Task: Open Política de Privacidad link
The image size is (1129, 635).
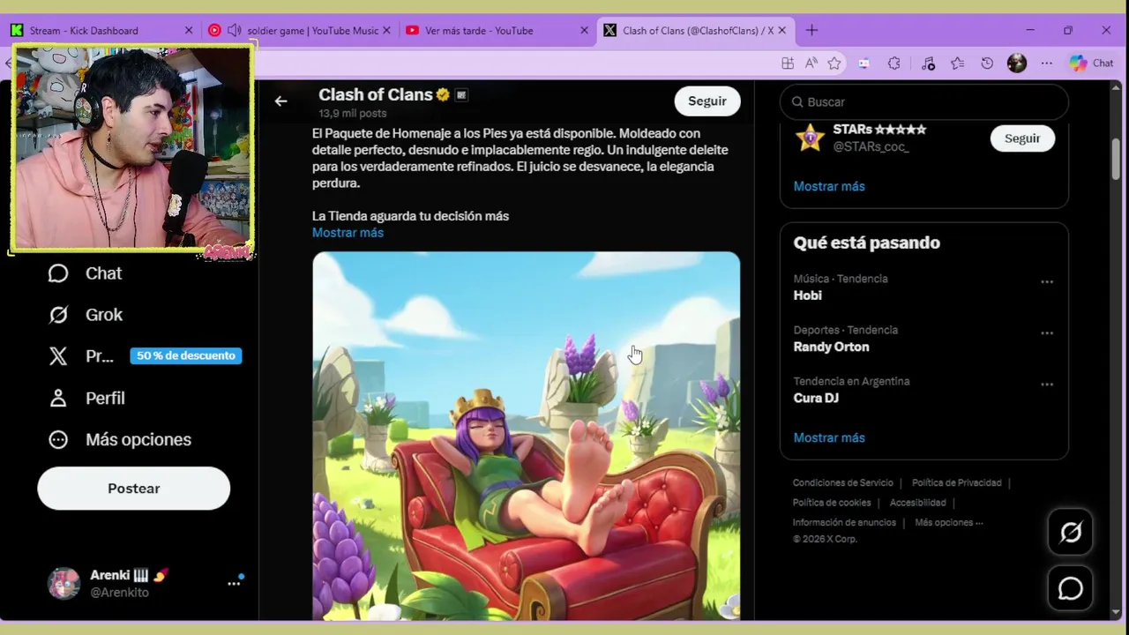Action: (957, 482)
